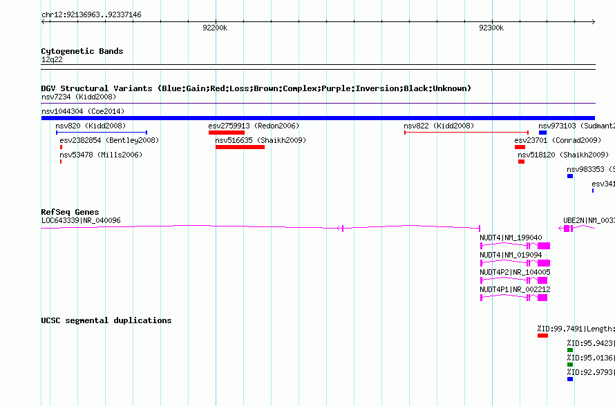Click the NUDT4 NM_019094 terminal exon block
The image size is (615, 406).
[x=544, y=263]
